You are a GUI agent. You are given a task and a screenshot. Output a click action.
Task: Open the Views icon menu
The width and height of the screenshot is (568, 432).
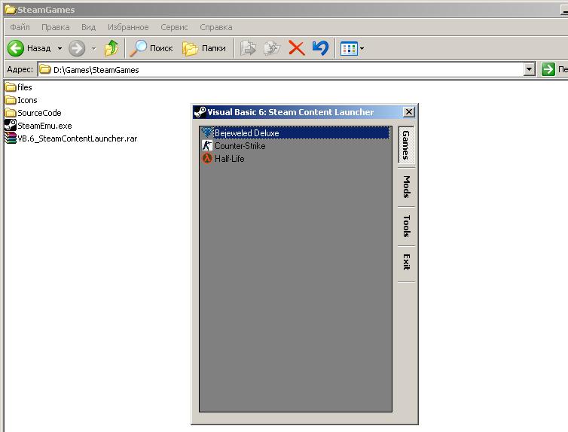[x=352, y=48]
